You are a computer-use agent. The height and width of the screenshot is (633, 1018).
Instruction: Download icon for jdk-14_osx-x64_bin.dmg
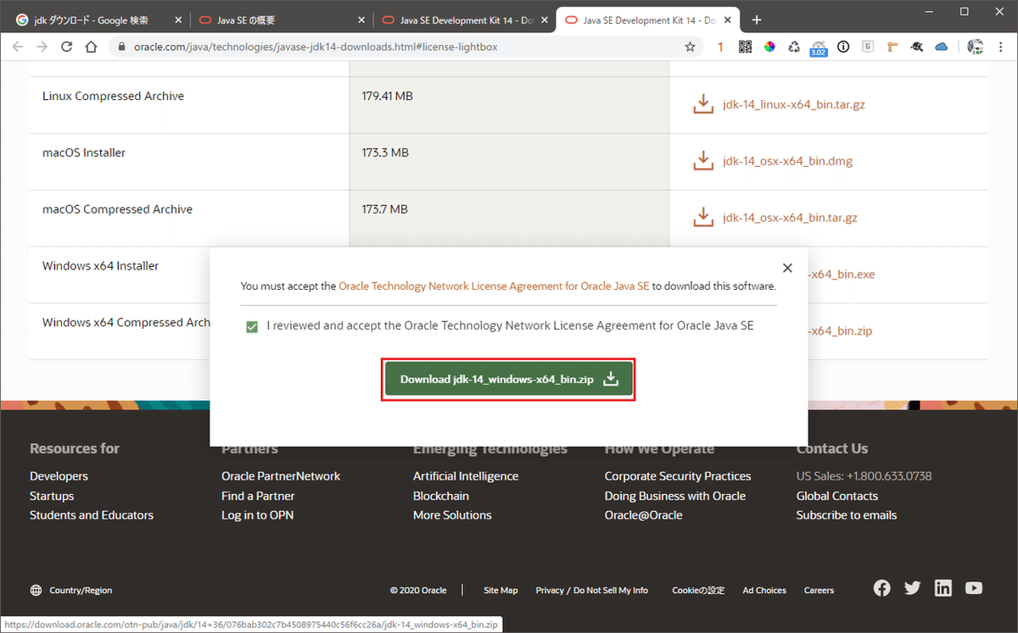(702, 160)
